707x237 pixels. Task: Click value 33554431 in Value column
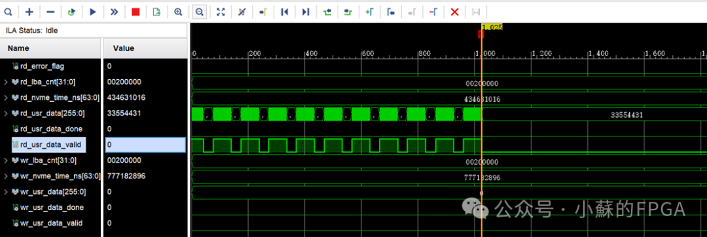pos(124,114)
